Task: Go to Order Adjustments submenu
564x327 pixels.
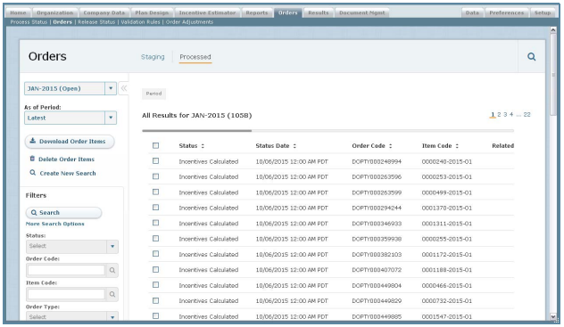Action: point(189,22)
